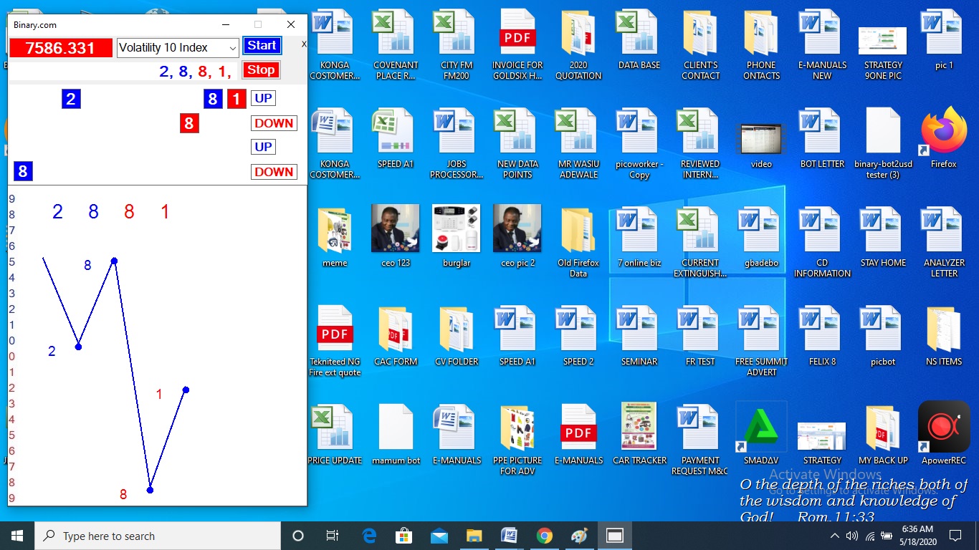979x550 pixels.
Task: Open the Tekniteed NG Fire ext quote PDF
Action: click(335, 341)
